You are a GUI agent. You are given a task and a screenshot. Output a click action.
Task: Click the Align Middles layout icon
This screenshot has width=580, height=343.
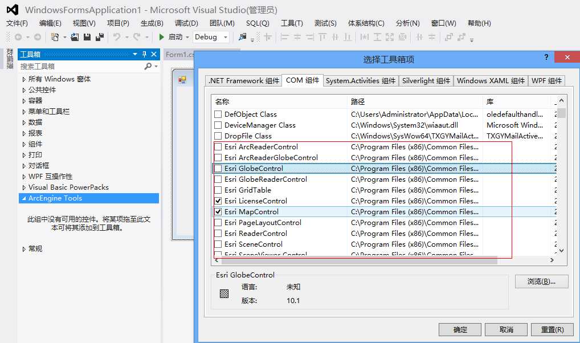click(x=335, y=37)
